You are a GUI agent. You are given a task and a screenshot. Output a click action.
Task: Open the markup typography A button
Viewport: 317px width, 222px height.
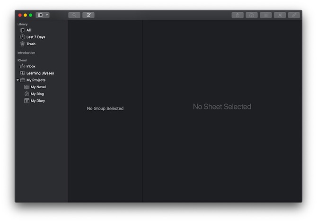280,15
